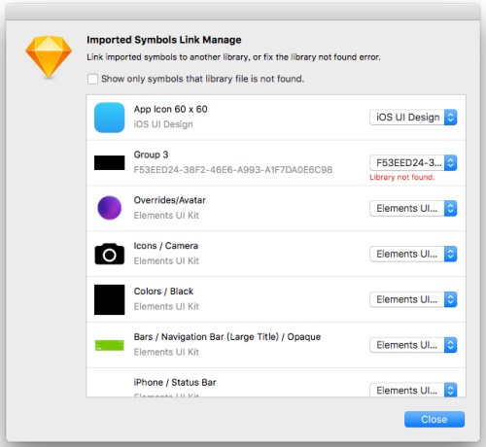Screen dimensions: 486x447
Task: Select the Bars / Navigation Bar (Large Title) / Opaque label
Action: pos(227,337)
